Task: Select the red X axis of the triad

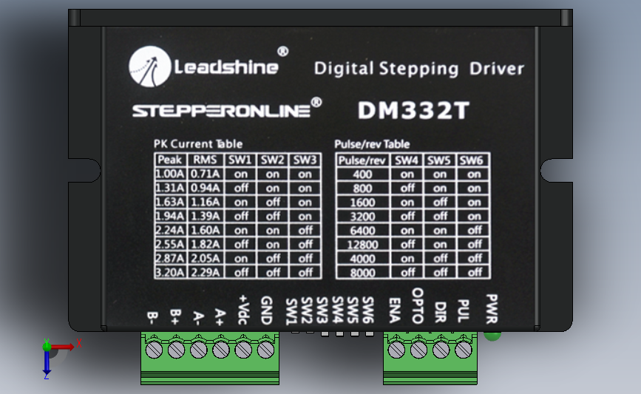Action: coord(62,347)
